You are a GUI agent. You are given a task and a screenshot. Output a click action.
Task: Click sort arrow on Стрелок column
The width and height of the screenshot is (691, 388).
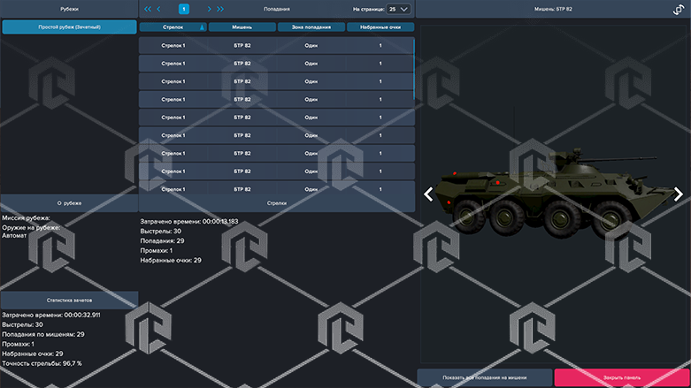[x=203, y=27]
